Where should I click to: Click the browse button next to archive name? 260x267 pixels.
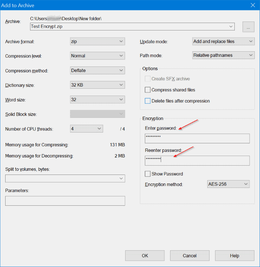pos(248,27)
